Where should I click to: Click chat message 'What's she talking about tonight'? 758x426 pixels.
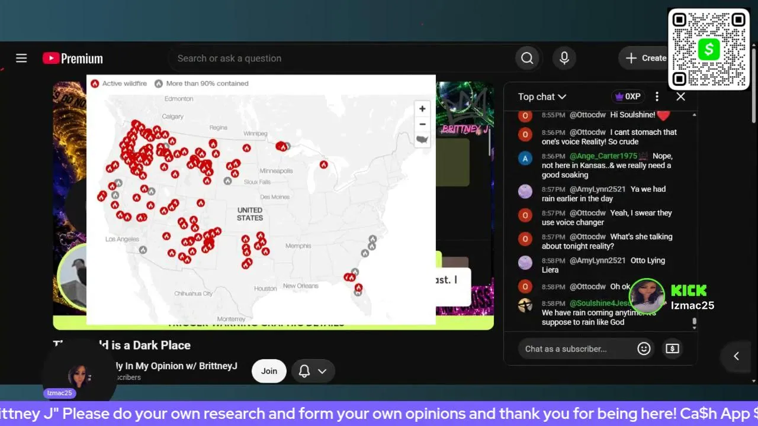[x=607, y=241]
